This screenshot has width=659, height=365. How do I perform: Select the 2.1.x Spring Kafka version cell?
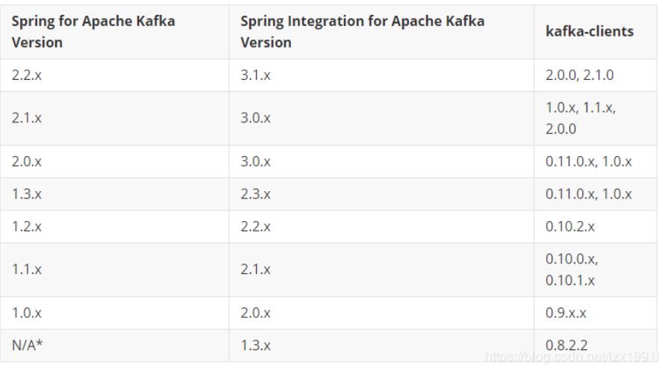(27, 118)
